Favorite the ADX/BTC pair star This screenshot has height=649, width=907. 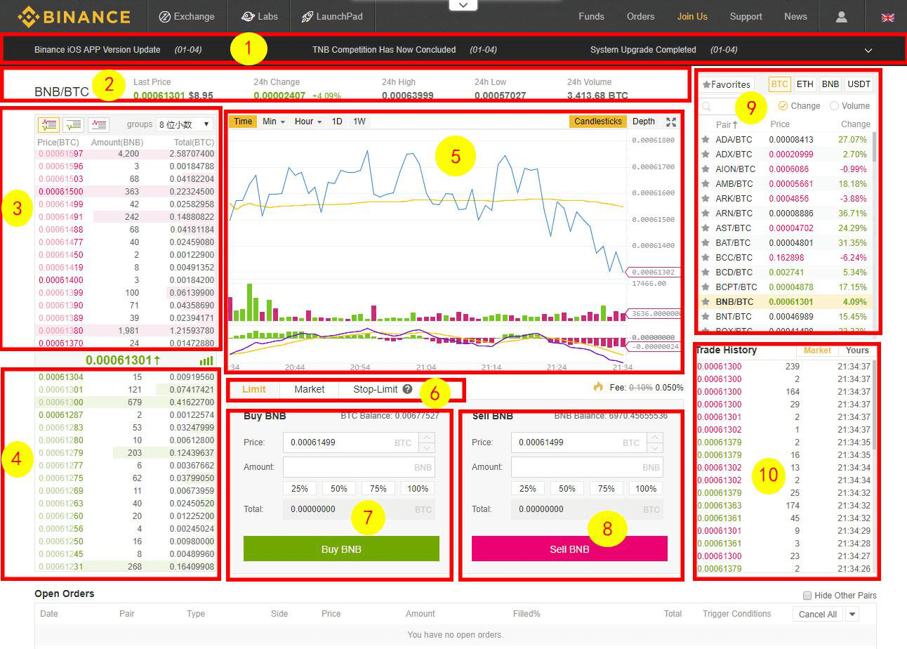tap(706, 154)
